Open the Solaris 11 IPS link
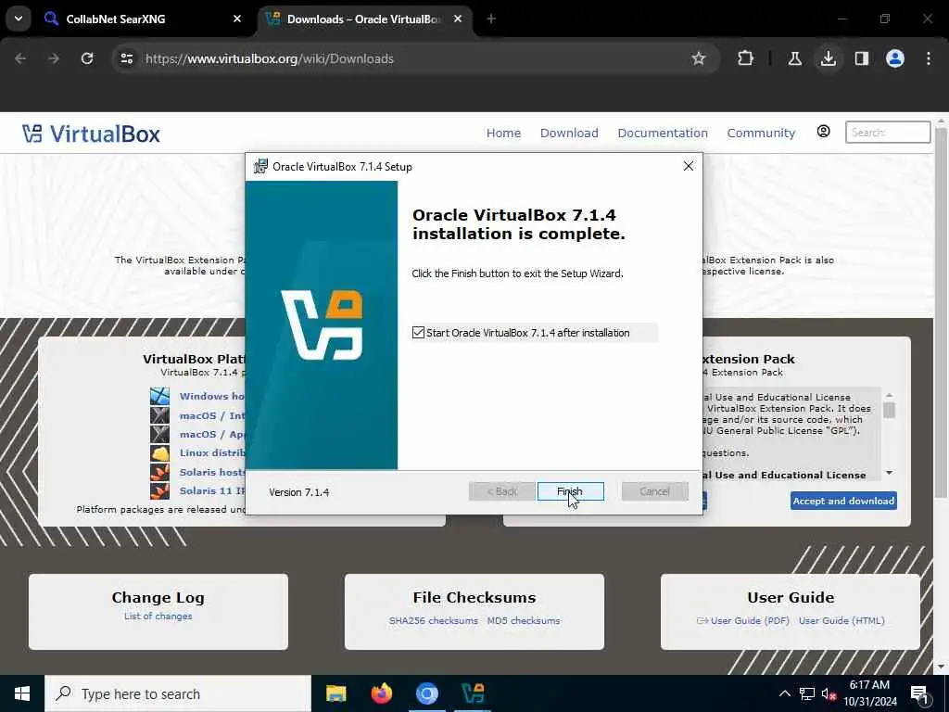The height and width of the screenshot is (712, 949). point(212,490)
